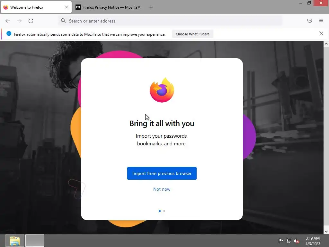
Task: Open the clock showing 3:19 AM
Action: tap(313, 241)
